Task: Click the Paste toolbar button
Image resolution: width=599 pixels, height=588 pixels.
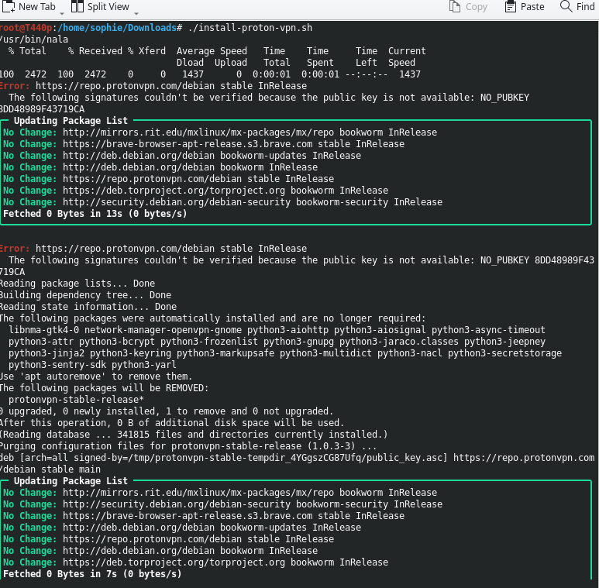Action: coord(525,7)
